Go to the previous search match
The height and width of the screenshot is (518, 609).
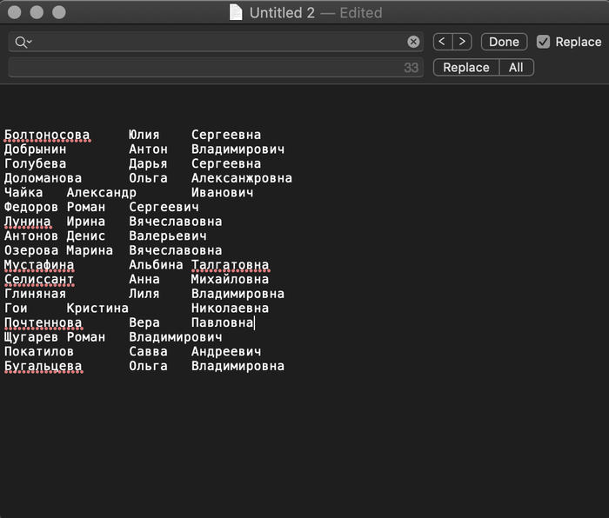(x=443, y=42)
